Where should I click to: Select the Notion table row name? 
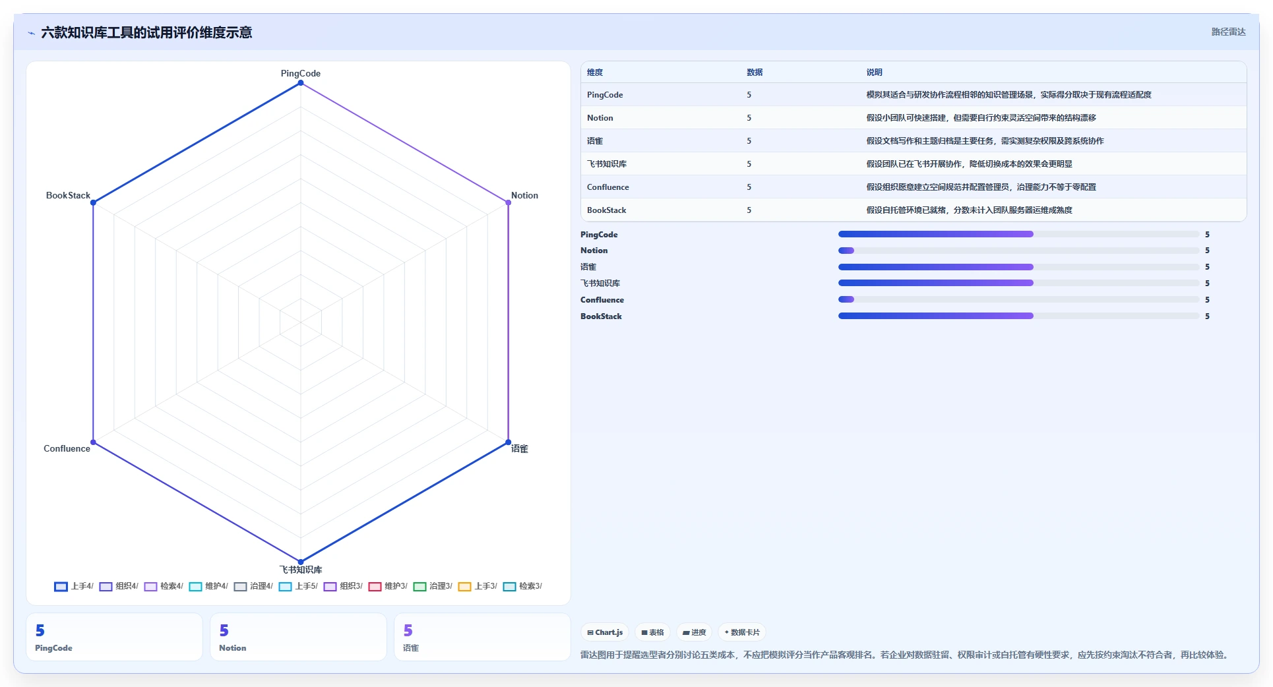coord(600,118)
